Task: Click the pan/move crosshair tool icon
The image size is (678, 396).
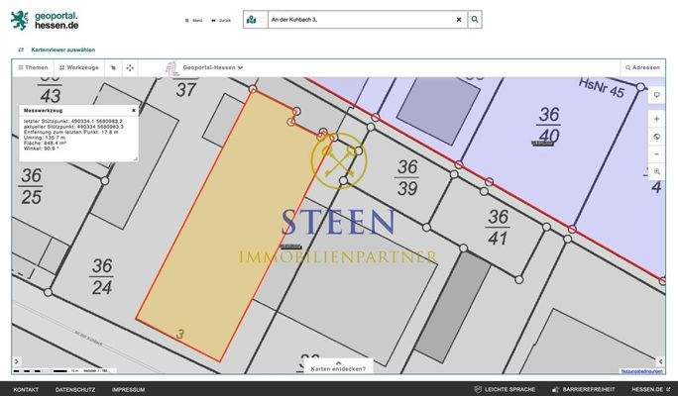Action: pos(130,68)
